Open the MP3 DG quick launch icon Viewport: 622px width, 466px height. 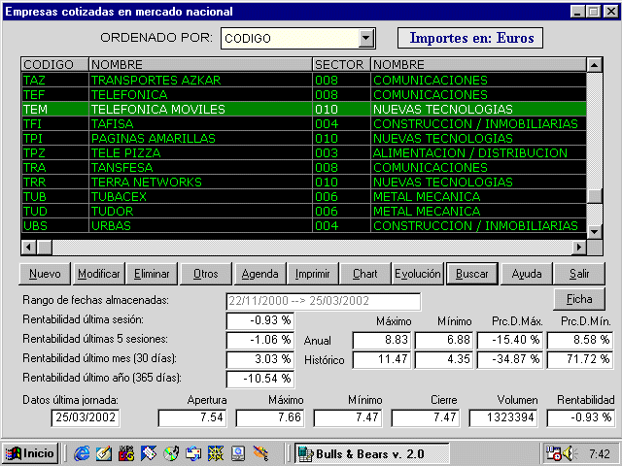pyautogui.click(x=126, y=453)
